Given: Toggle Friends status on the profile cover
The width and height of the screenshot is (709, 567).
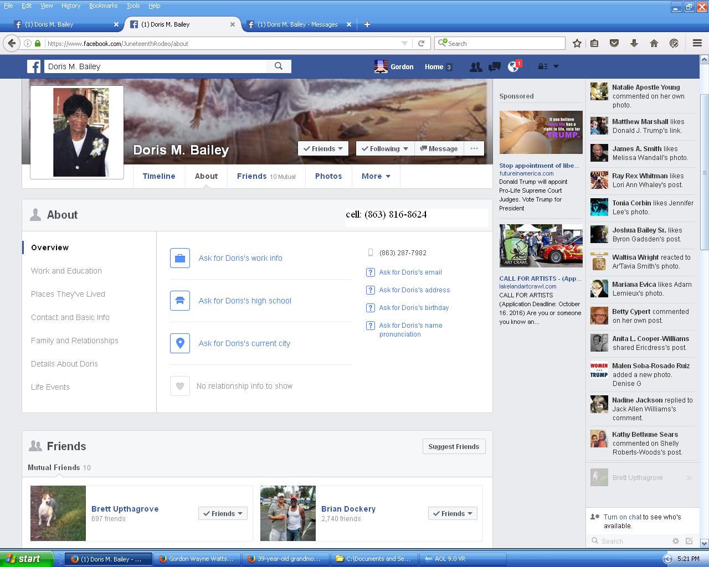Looking at the screenshot, I should (x=323, y=148).
